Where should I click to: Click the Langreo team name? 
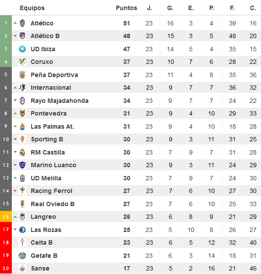43,217
